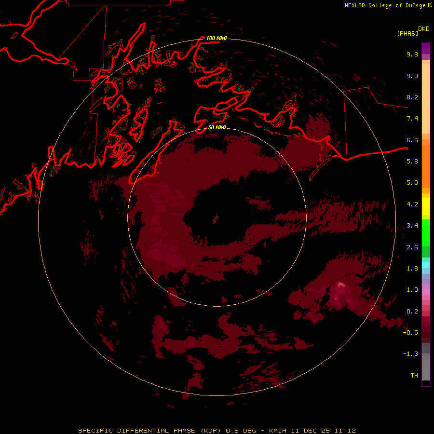This screenshot has width=434, height=434.
Task: Click the 0.2 legend value
Action: coord(412,312)
